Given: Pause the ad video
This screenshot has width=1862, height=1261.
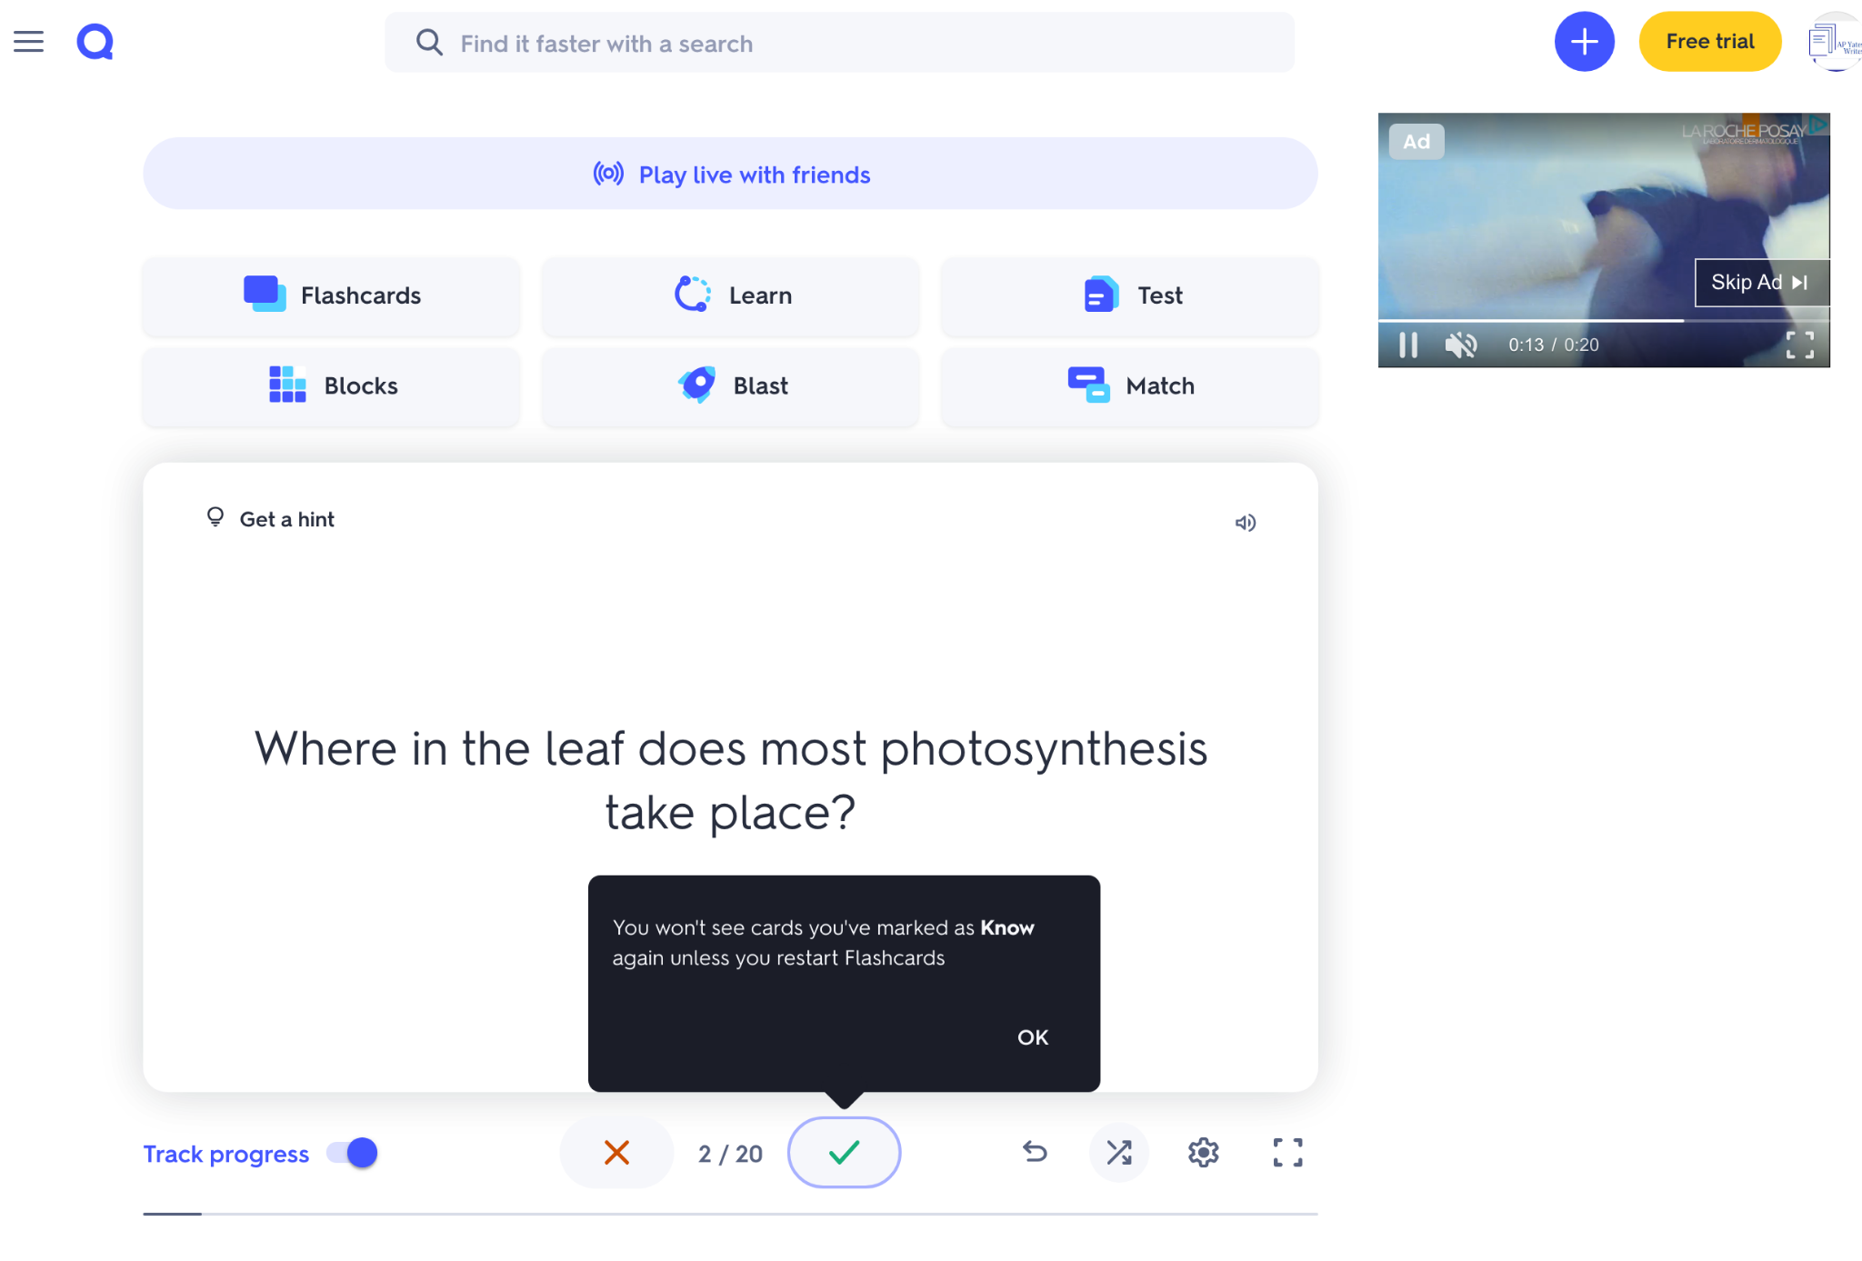Looking at the screenshot, I should [x=1408, y=345].
